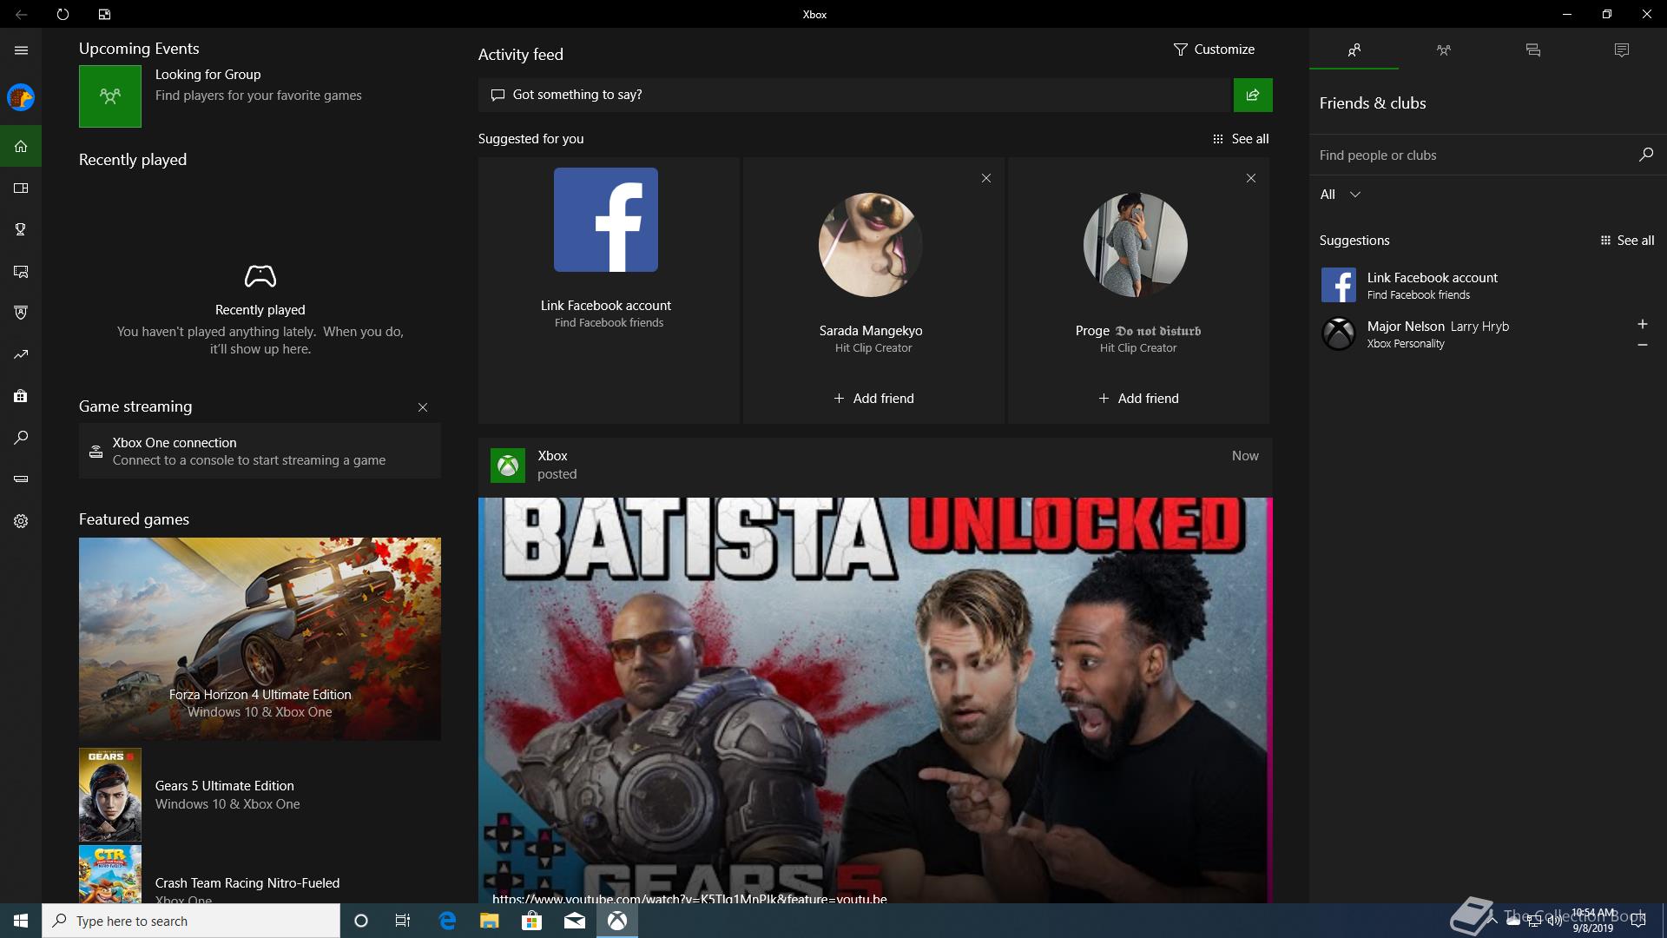Click the Customize filter button

click(x=1214, y=50)
